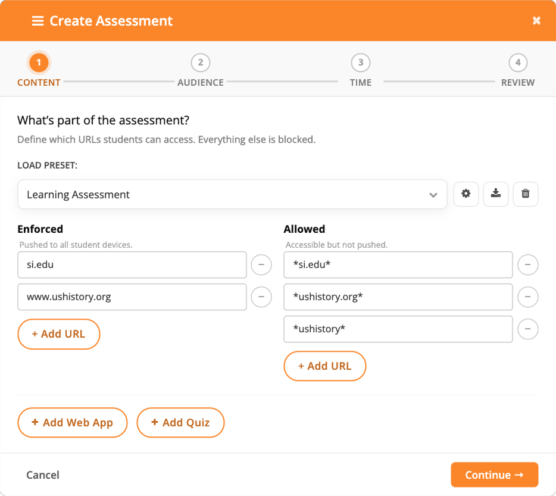Add URL under Enforced
This screenshot has width=556, height=496.
tap(59, 334)
